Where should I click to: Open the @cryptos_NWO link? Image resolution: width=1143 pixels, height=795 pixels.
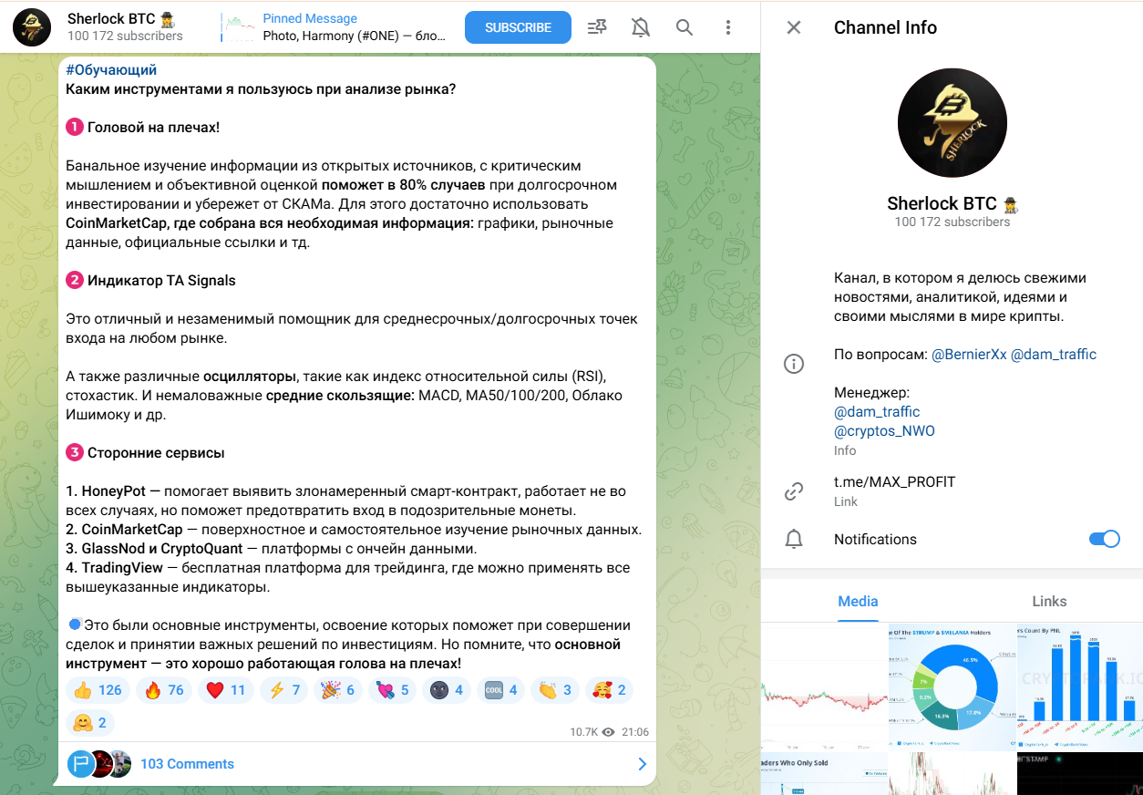pyautogui.click(x=884, y=431)
